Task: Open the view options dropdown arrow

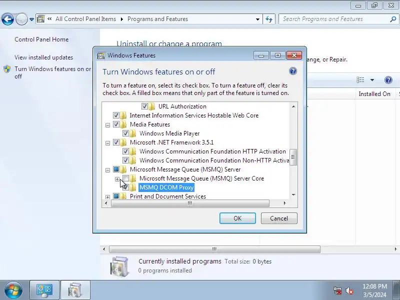Action: coord(372,80)
